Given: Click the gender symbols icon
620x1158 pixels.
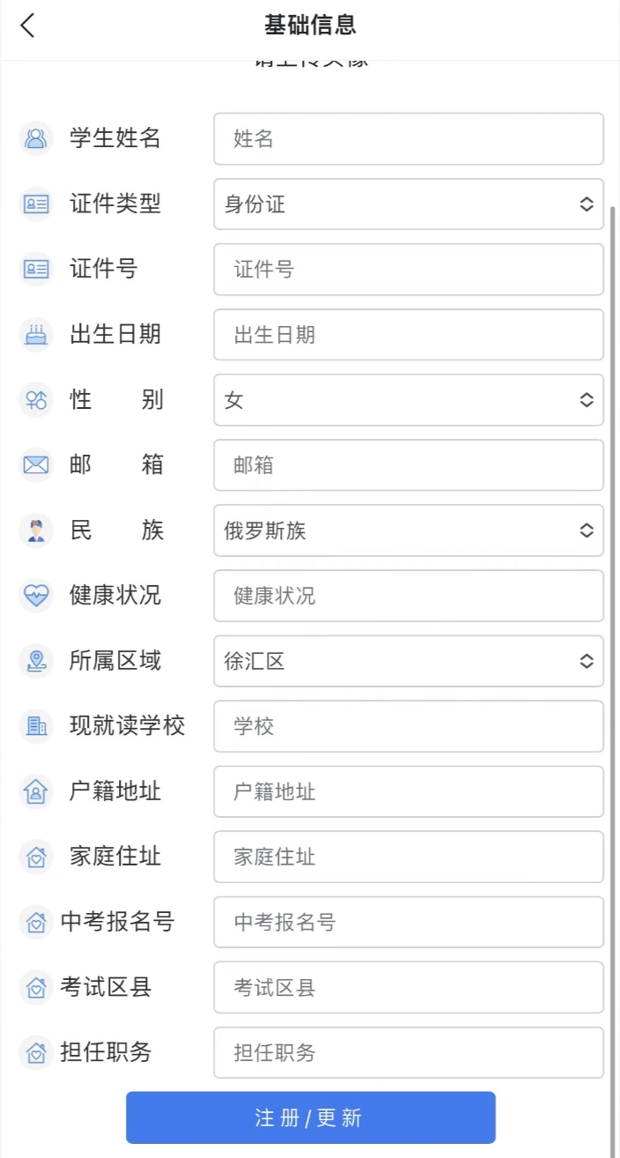Looking at the screenshot, I should pyautogui.click(x=36, y=400).
